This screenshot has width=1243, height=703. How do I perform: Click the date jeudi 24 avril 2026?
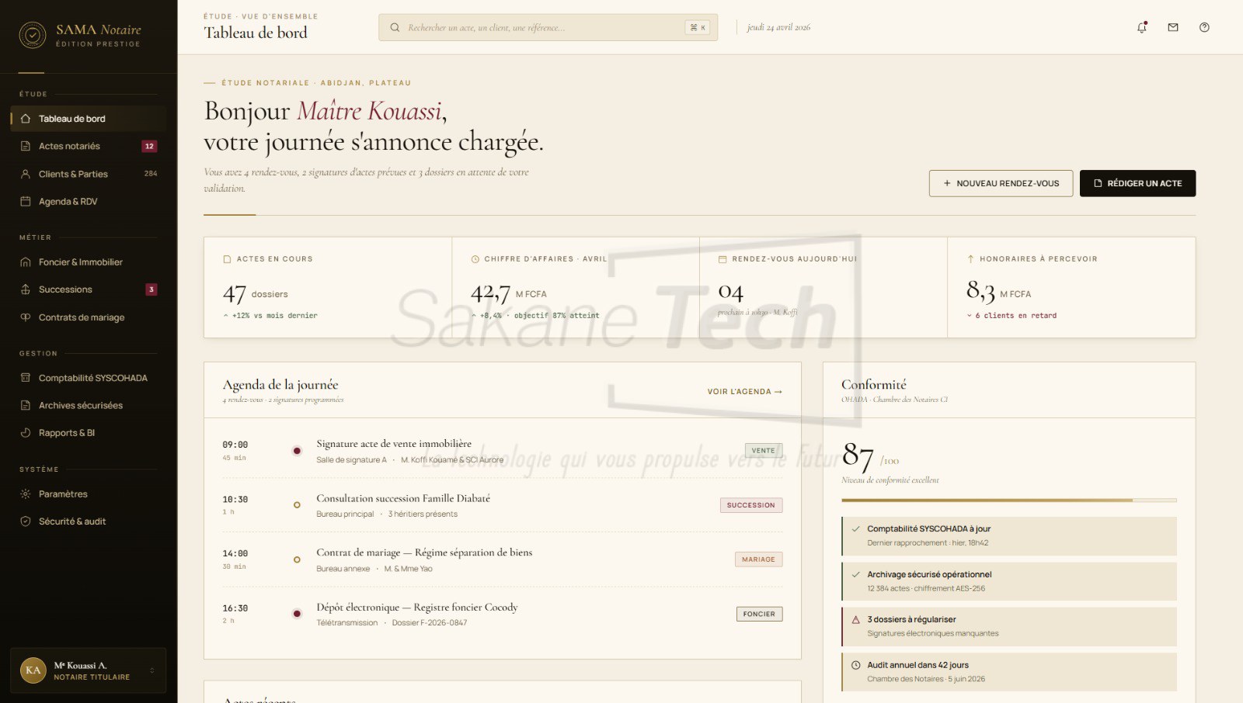pos(778,27)
